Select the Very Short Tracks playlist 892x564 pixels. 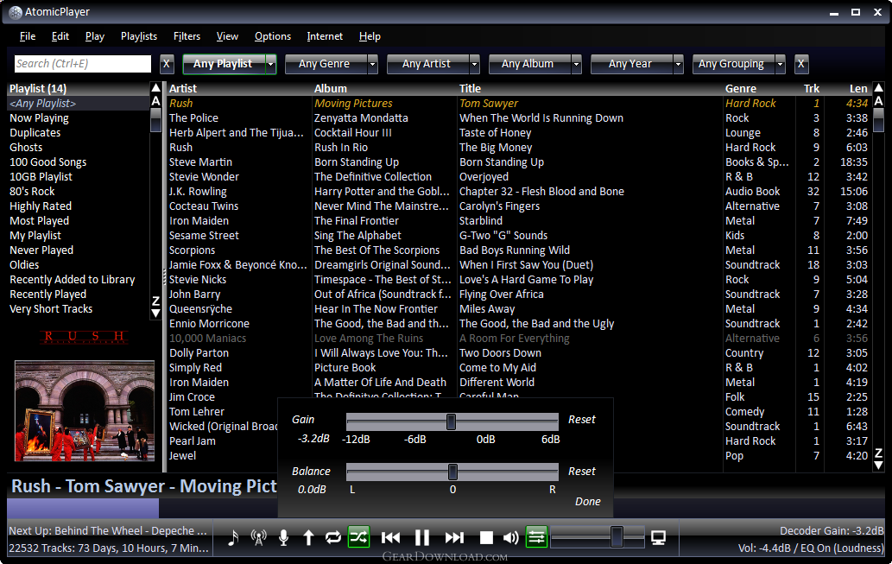(51, 309)
